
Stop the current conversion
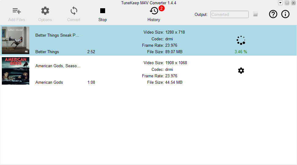point(102,11)
